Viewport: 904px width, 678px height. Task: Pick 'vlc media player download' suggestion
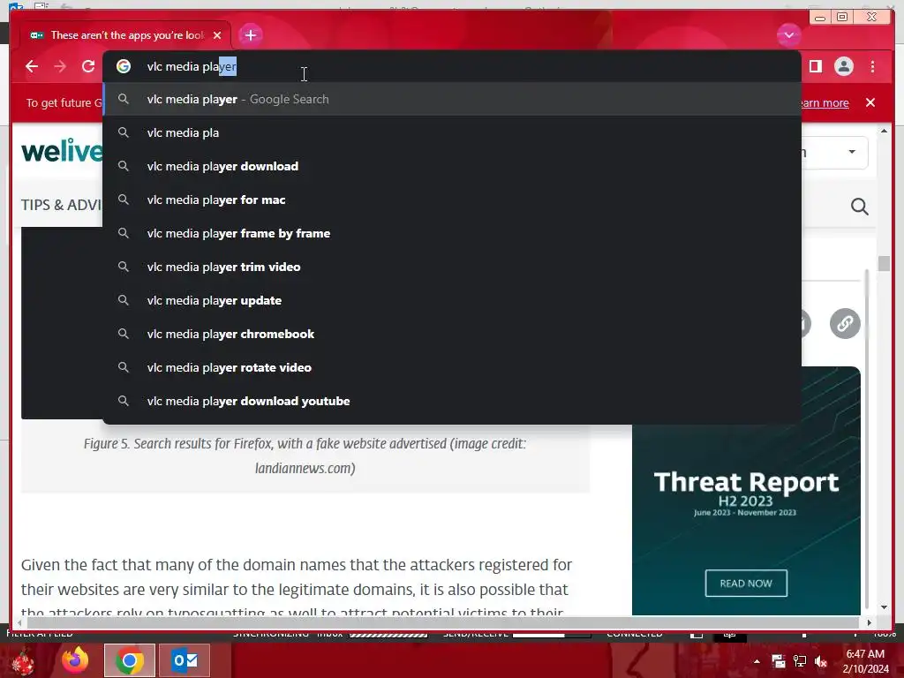pyautogui.click(x=452, y=166)
